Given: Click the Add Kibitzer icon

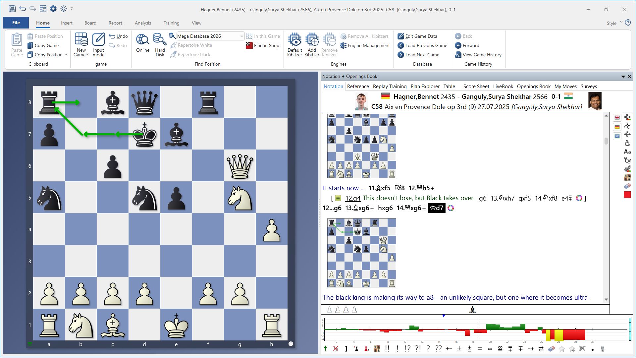Looking at the screenshot, I should (x=312, y=40).
